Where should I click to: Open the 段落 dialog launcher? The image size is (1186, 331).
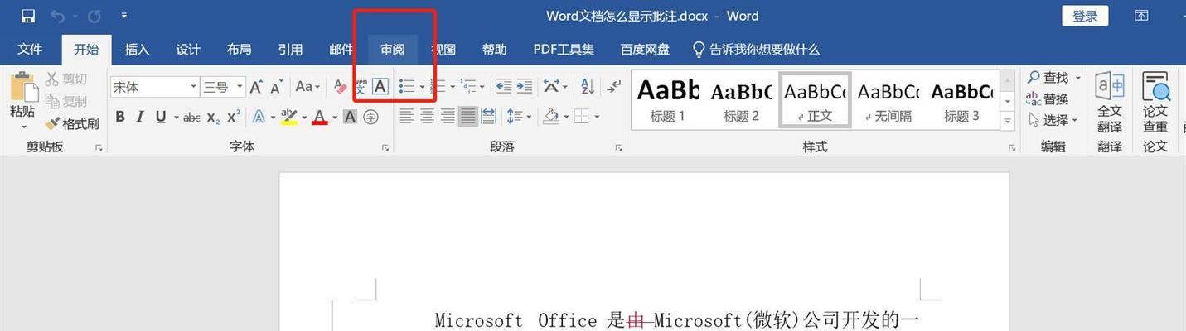(x=618, y=147)
